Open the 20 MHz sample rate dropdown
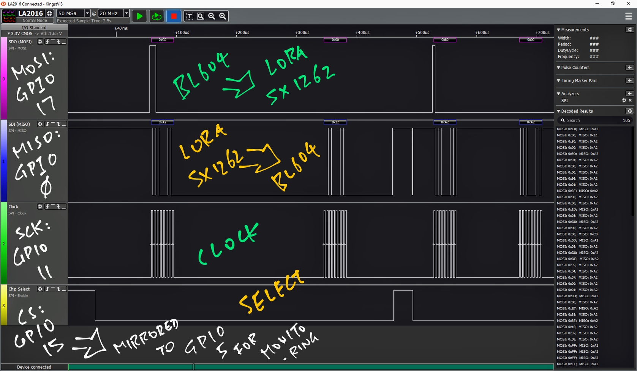The width and height of the screenshot is (637, 371). click(126, 13)
